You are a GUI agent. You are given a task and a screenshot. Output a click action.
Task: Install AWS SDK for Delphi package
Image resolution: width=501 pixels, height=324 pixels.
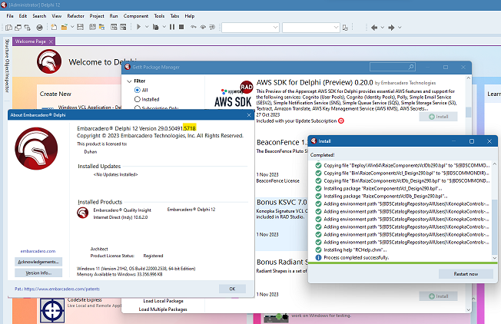click(x=438, y=117)
